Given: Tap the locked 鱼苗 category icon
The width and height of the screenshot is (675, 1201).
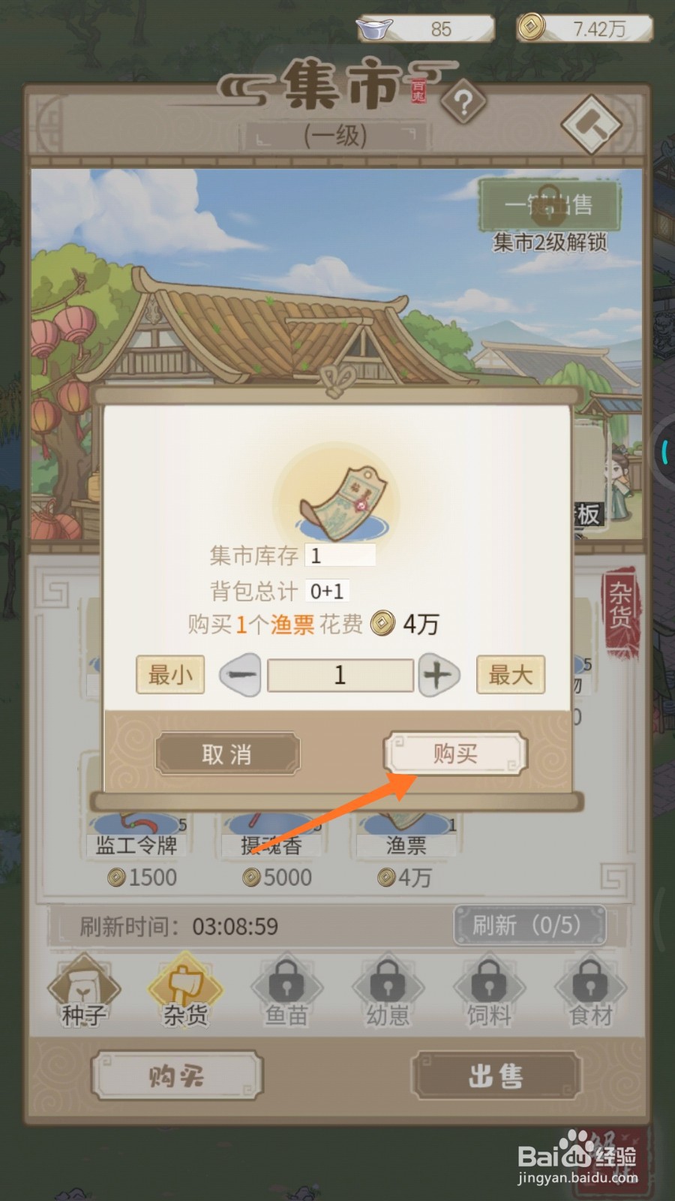Looking at the screenshot, I should tap(286, 991).
